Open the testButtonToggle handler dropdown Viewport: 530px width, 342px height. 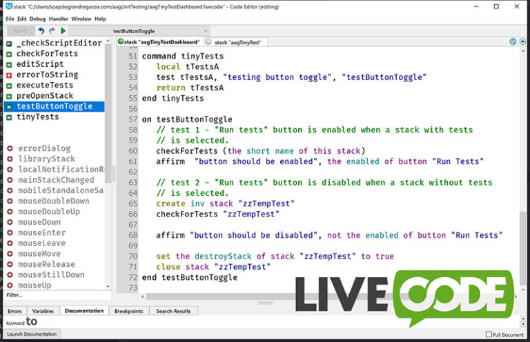coord(159,31)
